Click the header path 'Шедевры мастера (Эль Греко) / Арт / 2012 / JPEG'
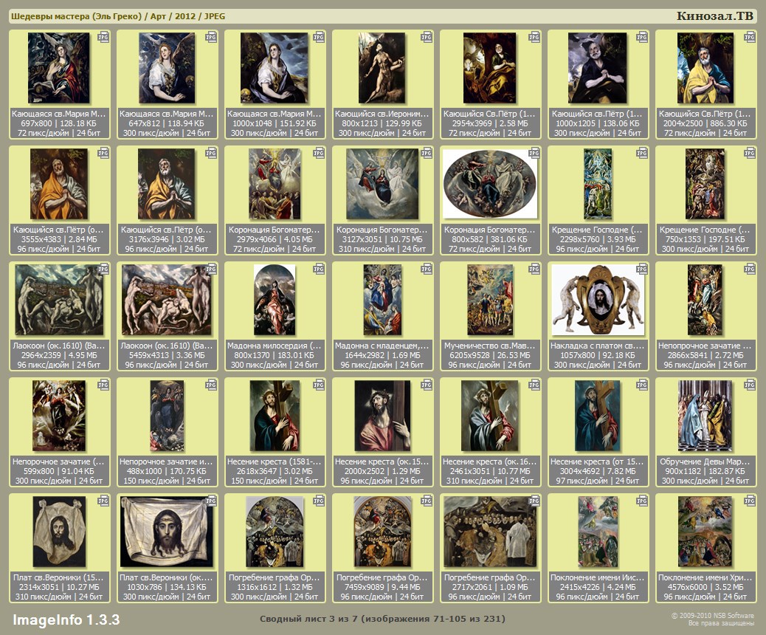The image size is (766, 635). [118, 16]
